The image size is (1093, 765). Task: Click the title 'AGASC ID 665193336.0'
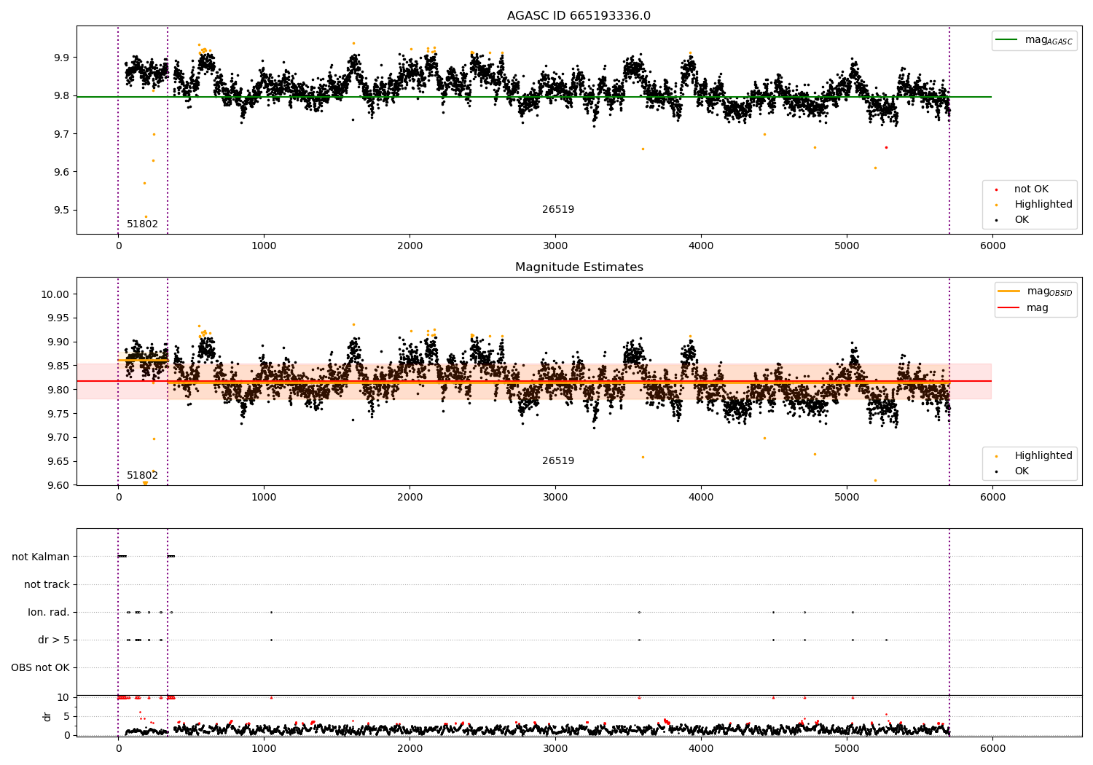coord(579,16)
